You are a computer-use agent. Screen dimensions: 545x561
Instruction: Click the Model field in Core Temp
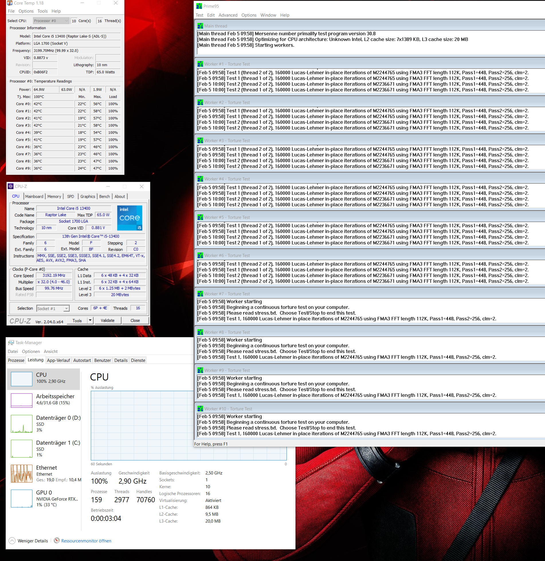[77, 36]
